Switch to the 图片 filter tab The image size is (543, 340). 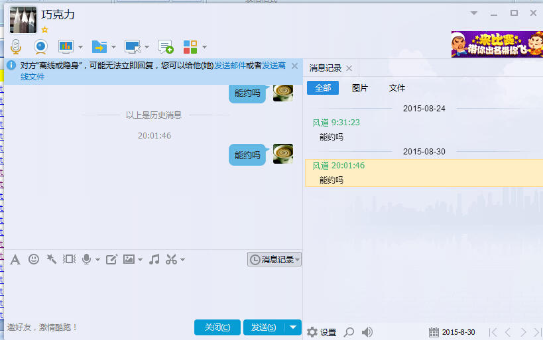point(360,88)
